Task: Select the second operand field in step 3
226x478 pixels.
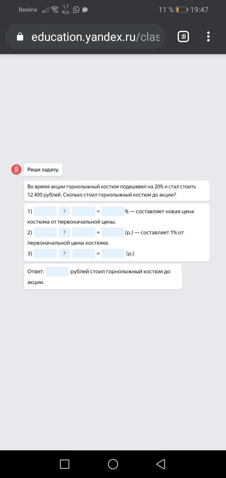Action: pyautogui.click(x=83, y=253)
